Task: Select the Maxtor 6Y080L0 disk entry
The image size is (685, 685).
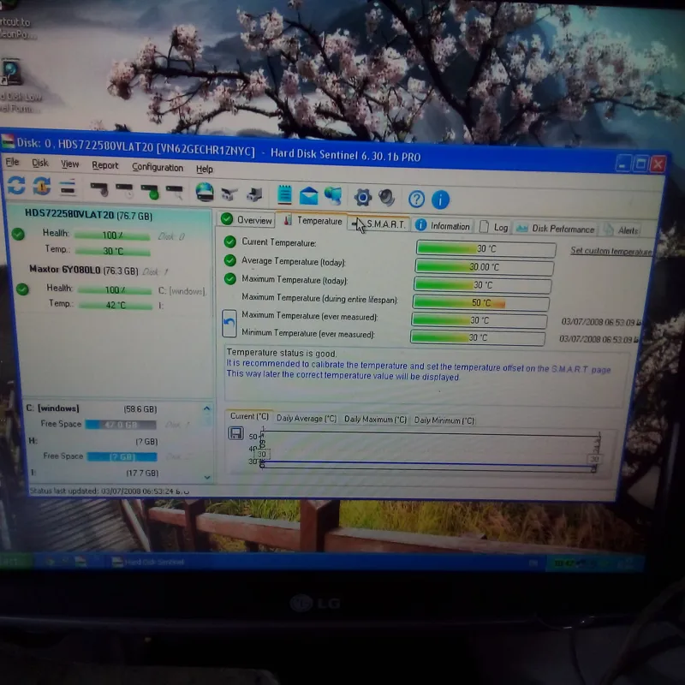Action: (83, 270)
